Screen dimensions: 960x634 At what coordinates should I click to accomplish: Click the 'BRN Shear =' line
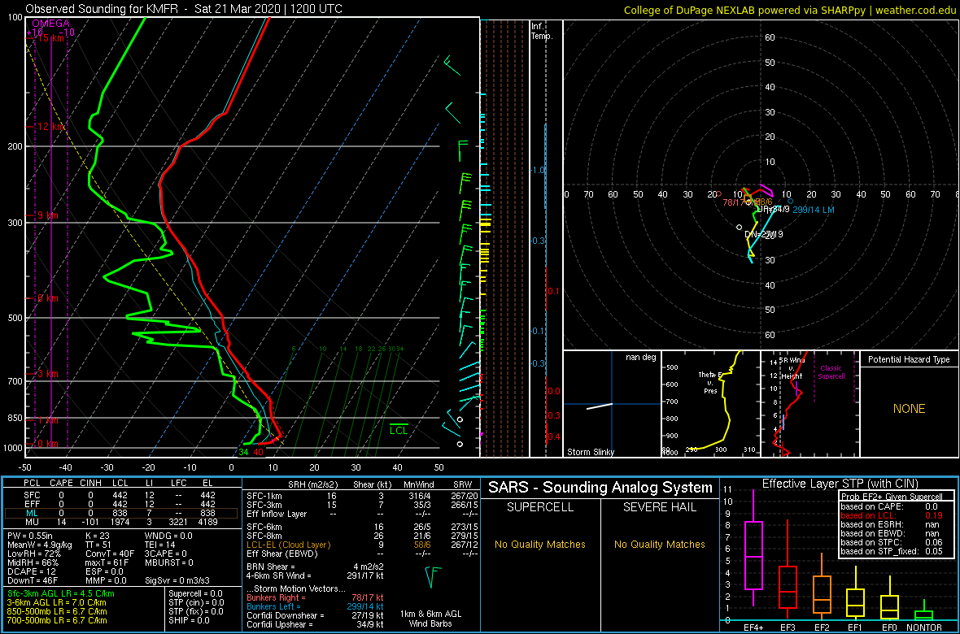tap(316, 567)
